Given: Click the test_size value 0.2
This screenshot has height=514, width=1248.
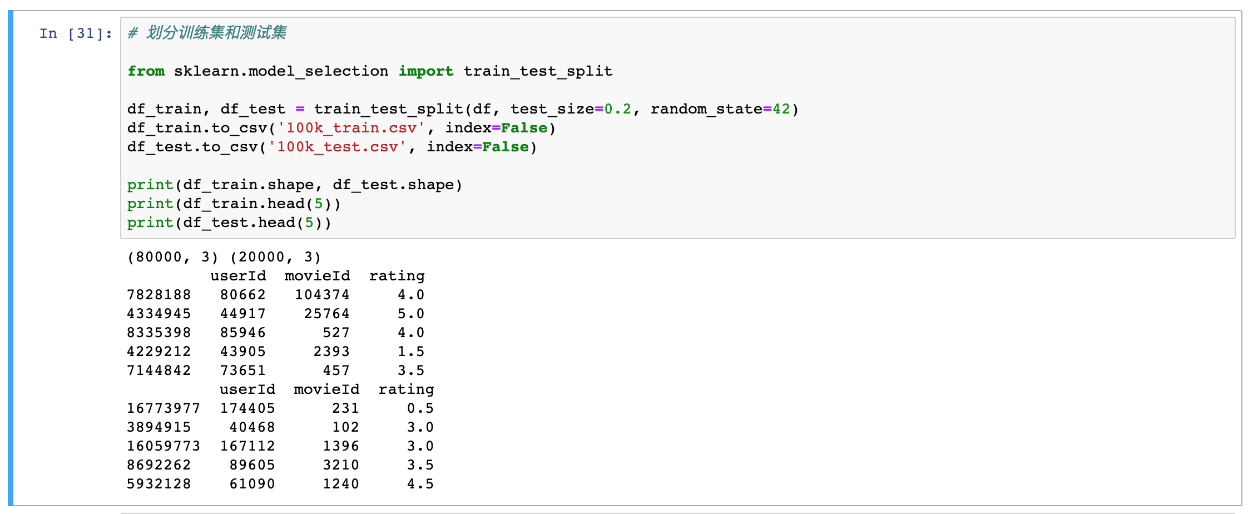Looking at the screenshot, I should 618,109.
